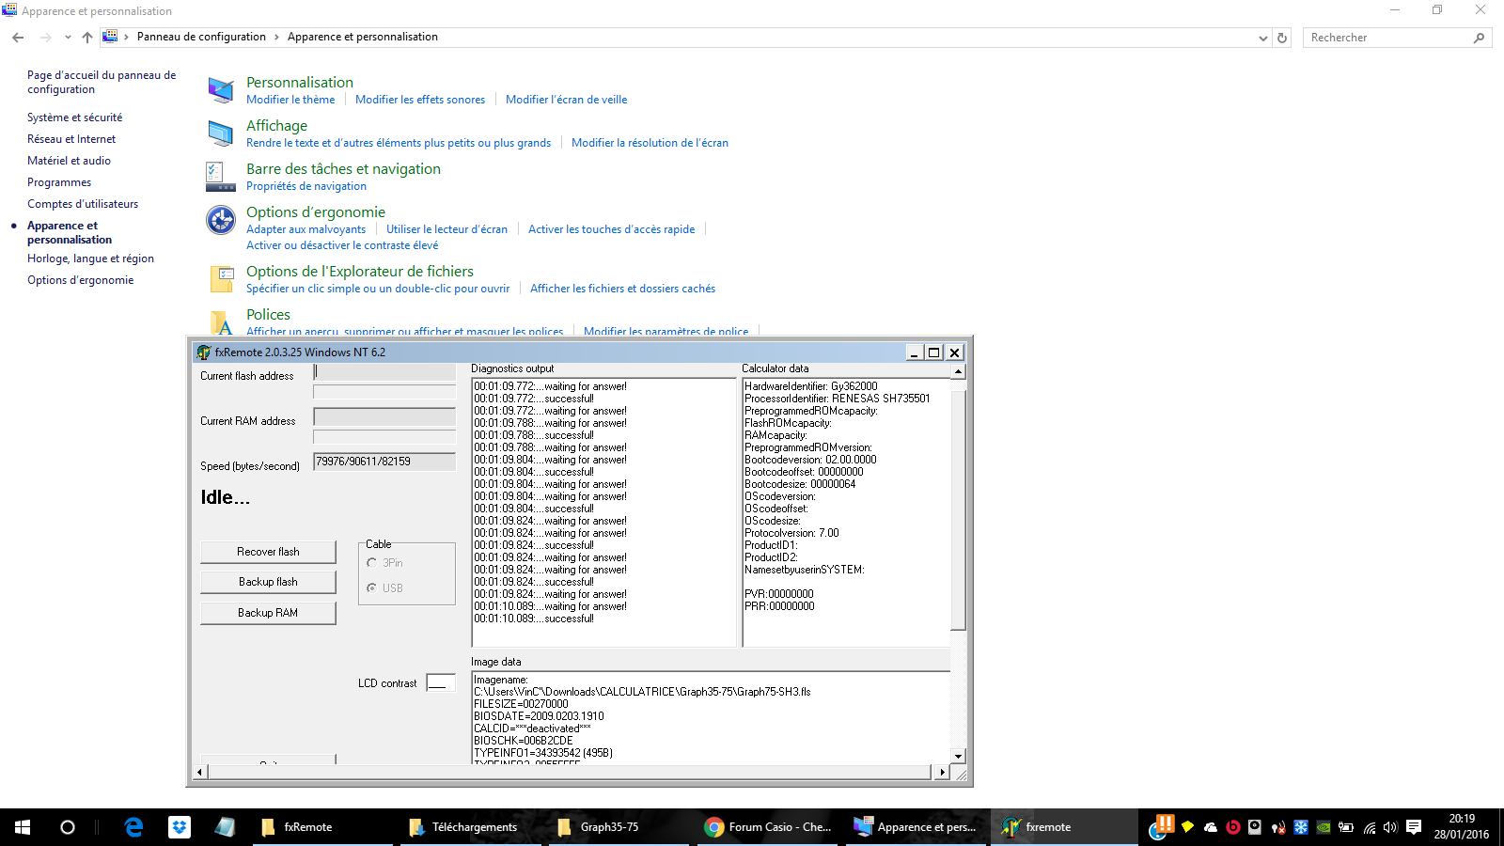Open Horloge, langue et région in sidebar
The height and width of the screenshot is (846, 1504).
coord(90,258)
